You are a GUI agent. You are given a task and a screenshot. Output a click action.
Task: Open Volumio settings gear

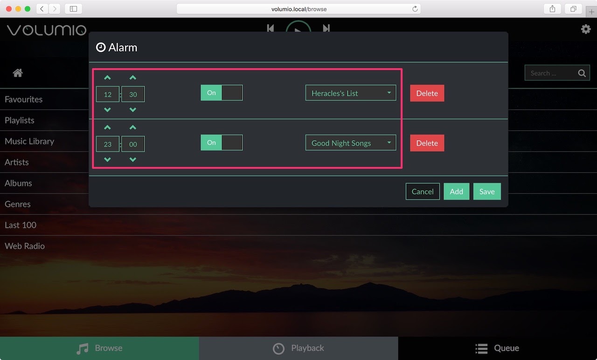click(586, 29)
